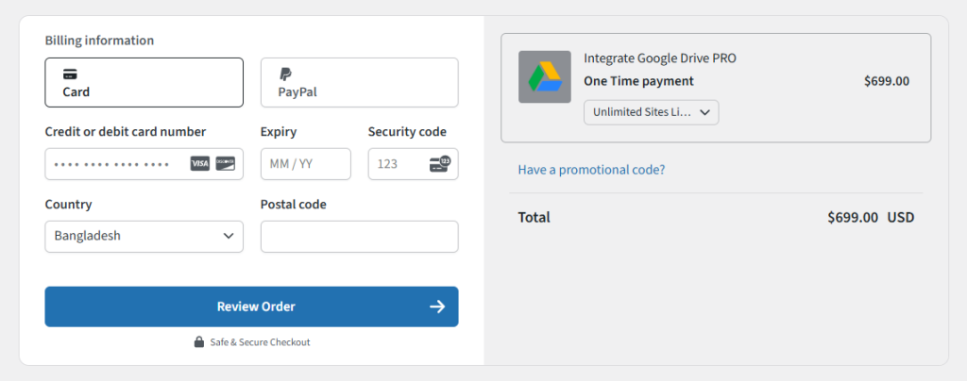Select Card as payment method
This screenshot has height=381, width=967.
click(144, 82)
